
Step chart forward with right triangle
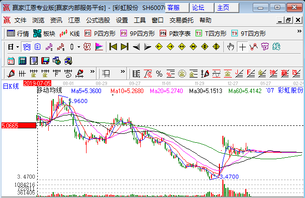pos(148,47)
